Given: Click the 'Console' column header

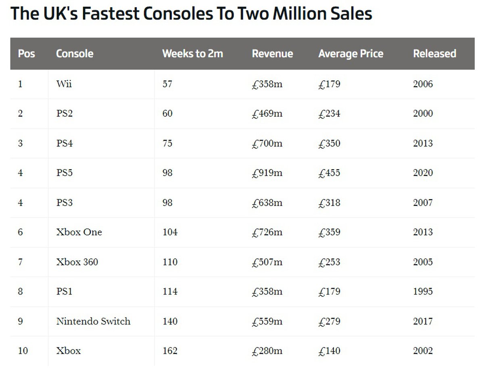Looking at the screenshot, I should pos(75,54).
